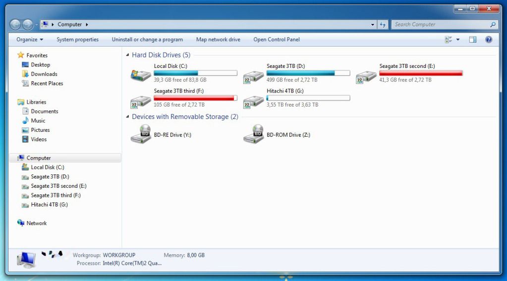Open the address bar history dropdown arrow
This screenshot has height=281, width=507.
click(373, 25)
